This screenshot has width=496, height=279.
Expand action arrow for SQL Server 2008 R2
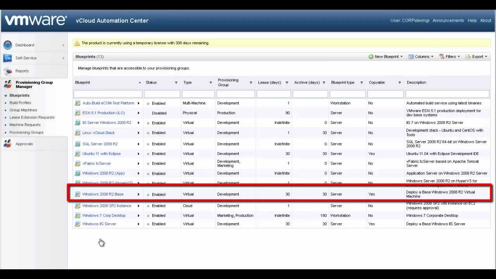pos(138,144)
